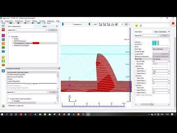Undock the Component Properties panel
177x133 pixels.
59,68
